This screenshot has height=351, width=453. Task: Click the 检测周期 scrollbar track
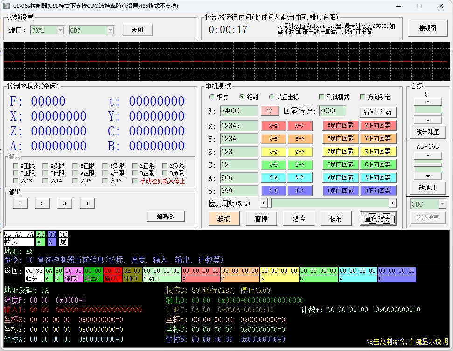[x=329, y=203]
